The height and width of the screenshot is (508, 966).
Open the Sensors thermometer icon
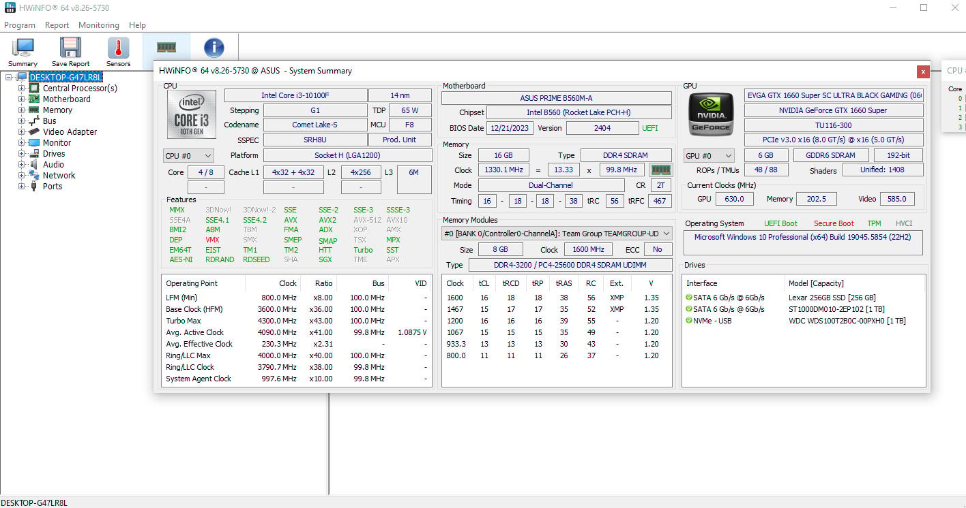118,48
